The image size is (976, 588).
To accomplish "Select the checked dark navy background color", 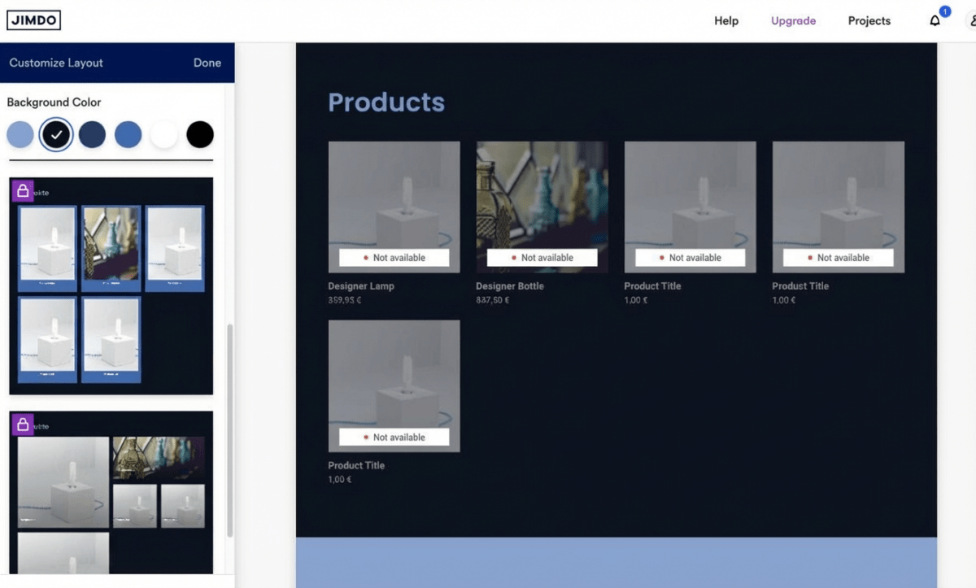I will [x=56, y=135].
